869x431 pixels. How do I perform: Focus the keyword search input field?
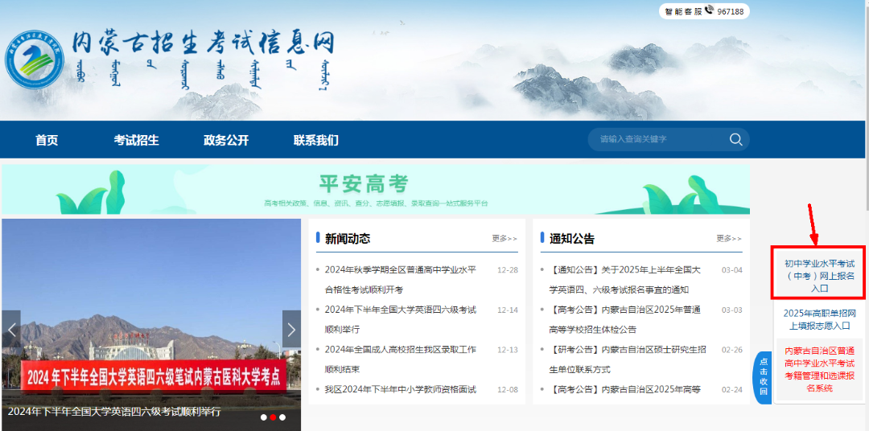[656, 140]
